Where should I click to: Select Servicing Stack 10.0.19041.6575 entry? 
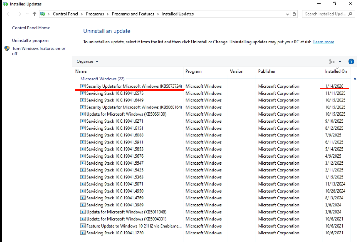tap(115, 93)
